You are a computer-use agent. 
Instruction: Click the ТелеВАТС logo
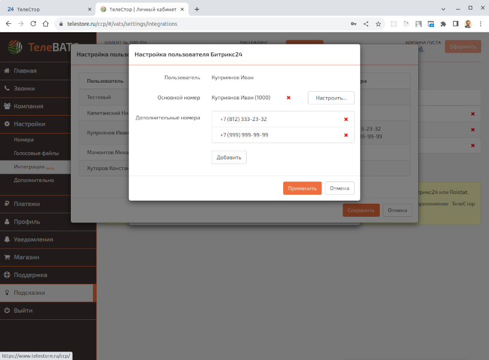coord(43,47)
